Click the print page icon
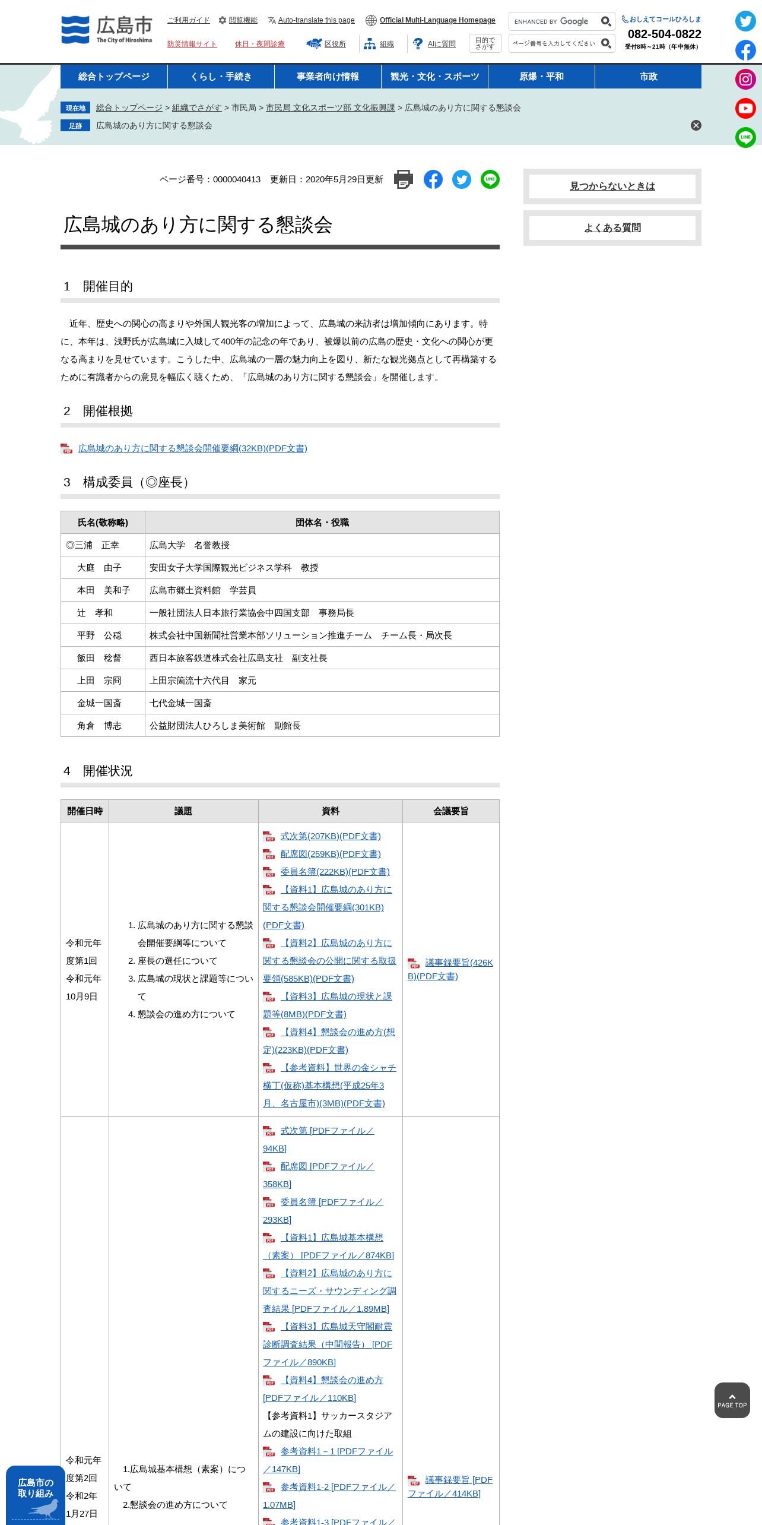Viewport: 762px width, 1525px height. (404, 179)
